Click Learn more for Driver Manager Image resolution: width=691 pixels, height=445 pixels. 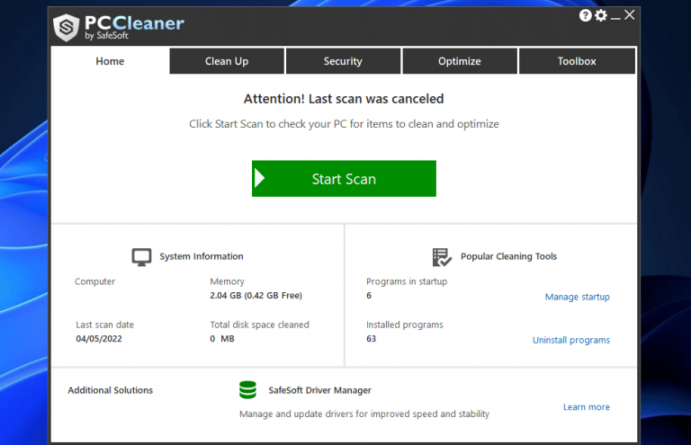coord(587,407)
